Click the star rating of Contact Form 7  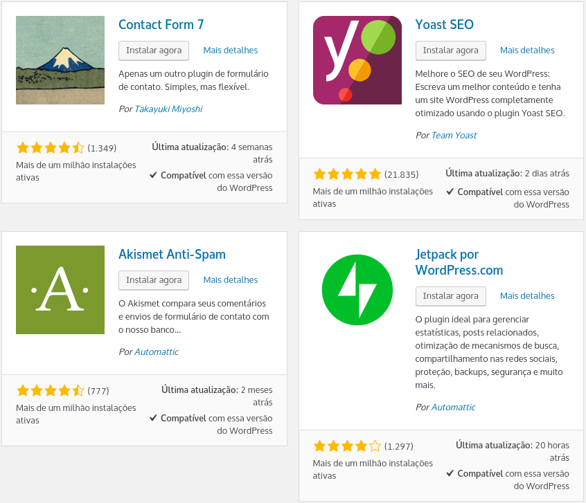51,147
